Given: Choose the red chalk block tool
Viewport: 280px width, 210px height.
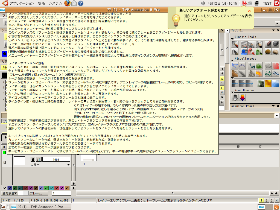Looking at the screenshot, I should 268,44.
